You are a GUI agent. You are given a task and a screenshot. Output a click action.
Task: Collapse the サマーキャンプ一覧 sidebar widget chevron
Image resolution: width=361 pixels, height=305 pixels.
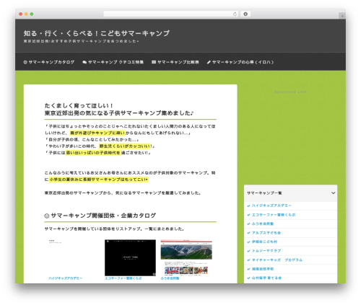[334, 193]
